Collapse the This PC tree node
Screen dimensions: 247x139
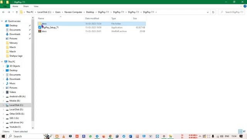click(2, 62)
